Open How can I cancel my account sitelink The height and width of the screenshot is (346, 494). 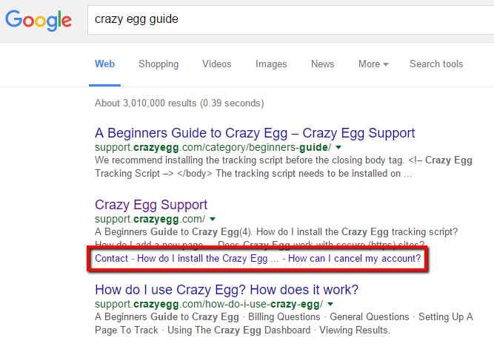coord(355,258)
